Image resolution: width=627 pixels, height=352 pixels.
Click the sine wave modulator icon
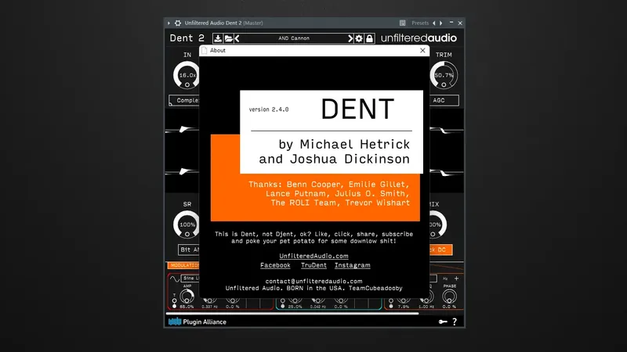pyautogui.click(x=174, y=278)
